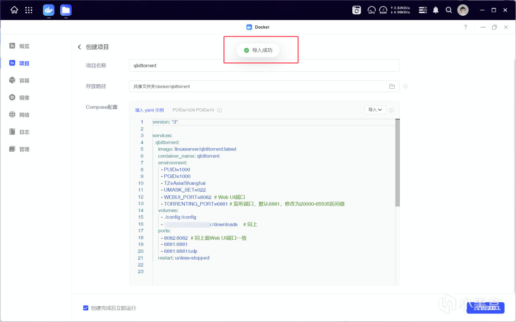Click the '- 8082:8082' port line

click(x=204, y=238)
